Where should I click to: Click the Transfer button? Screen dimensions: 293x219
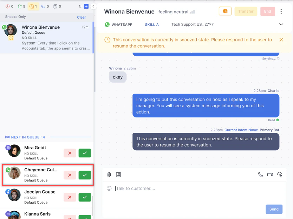(x=246, y=11)
